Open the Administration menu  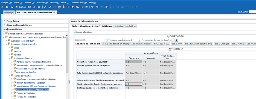click(x=79, y=3)
